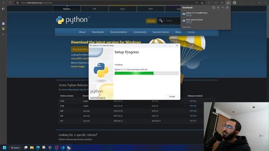
Task: Open Windows Terminal from taskbar
Action: pyautogui.click(x=50, y=148)
